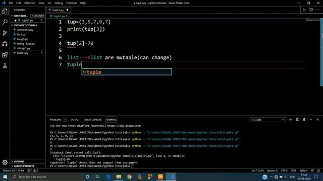Click 'Ln 7, Col 6' in status bar
The height and width of the screenshot is (181, 323).
point(258,170)
